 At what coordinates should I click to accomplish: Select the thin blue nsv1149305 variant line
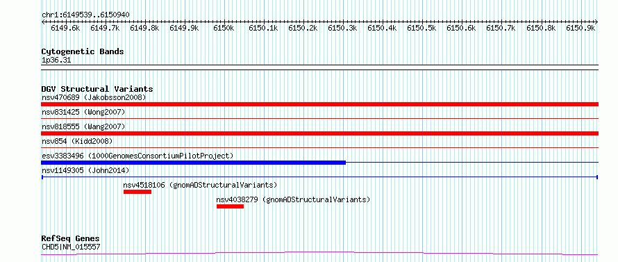pos(319,177)
